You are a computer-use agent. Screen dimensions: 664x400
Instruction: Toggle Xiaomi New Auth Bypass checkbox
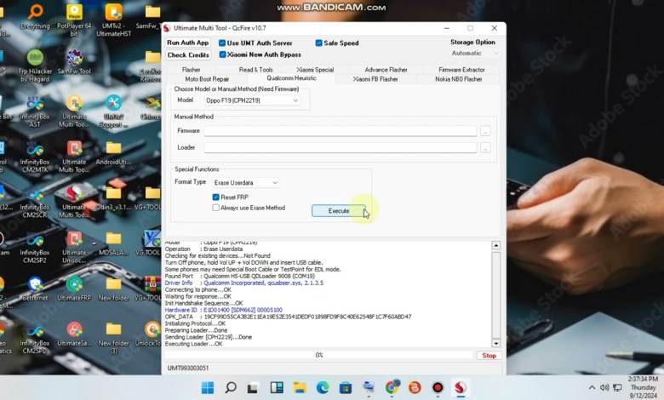(x=222, y=54)
